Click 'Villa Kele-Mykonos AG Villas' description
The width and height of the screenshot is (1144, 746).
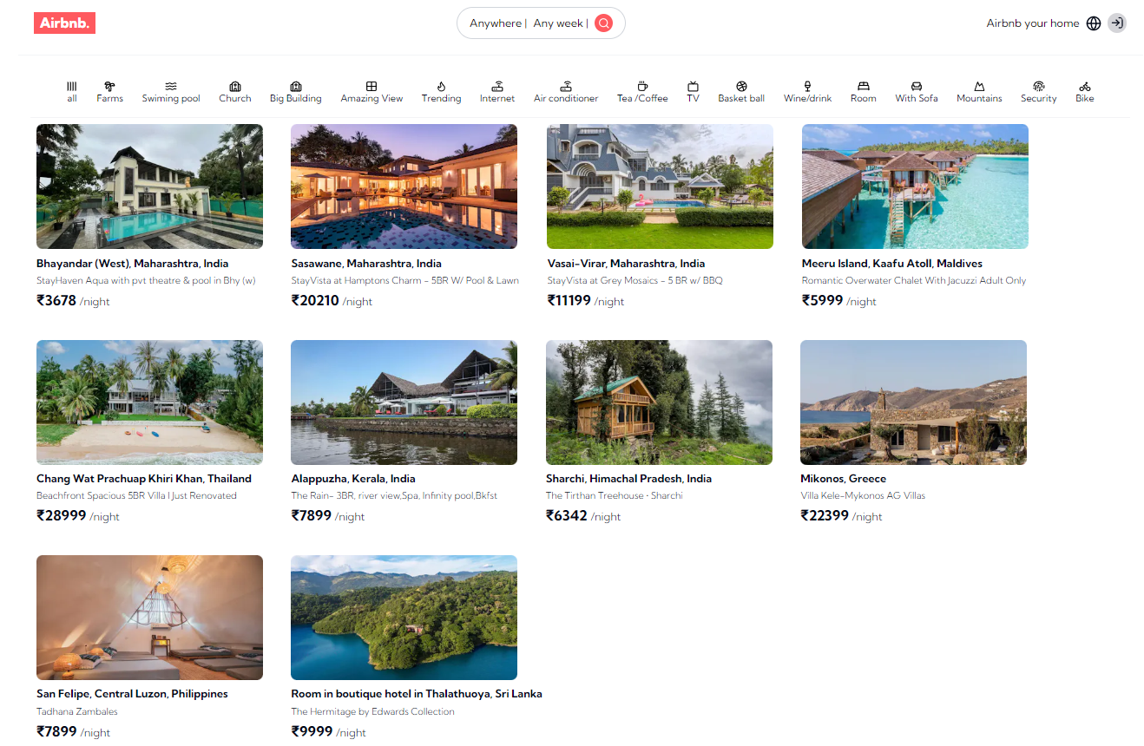(863, 496)
